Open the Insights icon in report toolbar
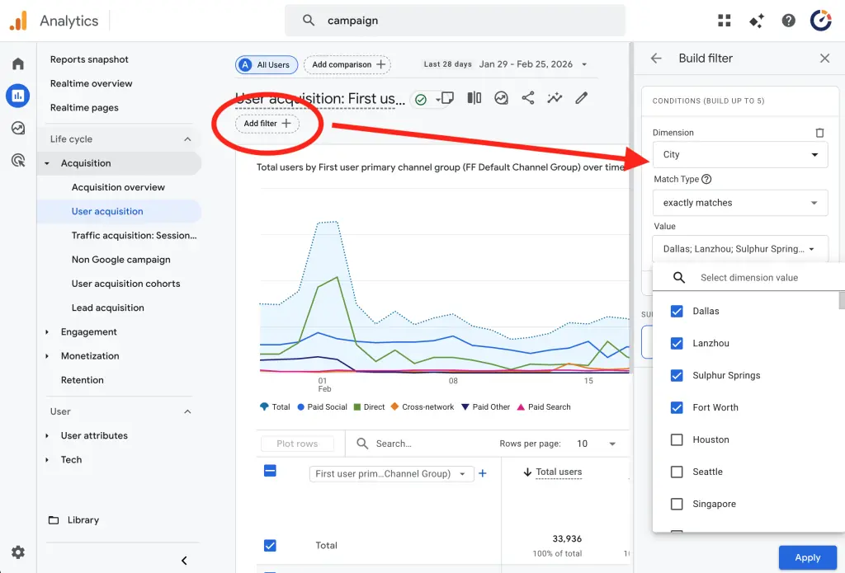 501,98
